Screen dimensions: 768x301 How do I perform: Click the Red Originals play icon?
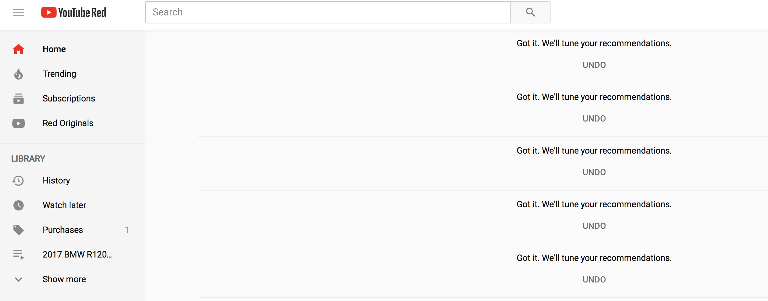click(x=19, y=123)
